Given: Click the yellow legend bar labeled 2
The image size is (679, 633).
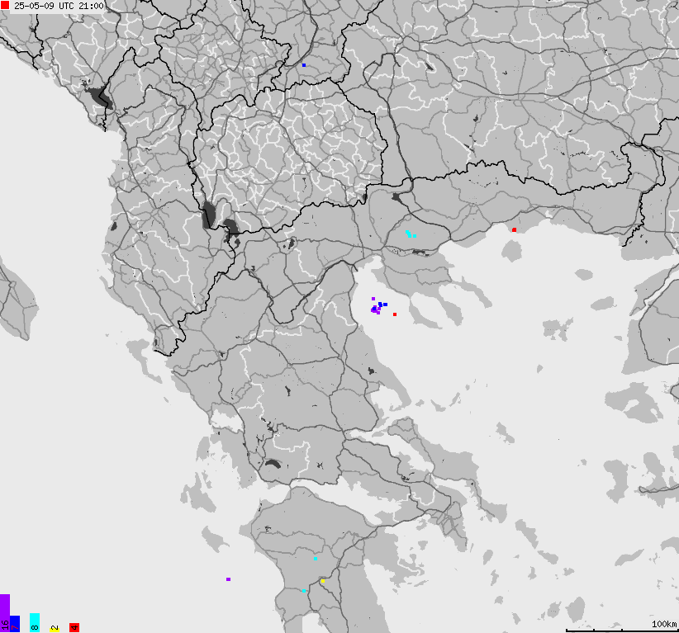Looking at the screenshot, I should (55, 628).
